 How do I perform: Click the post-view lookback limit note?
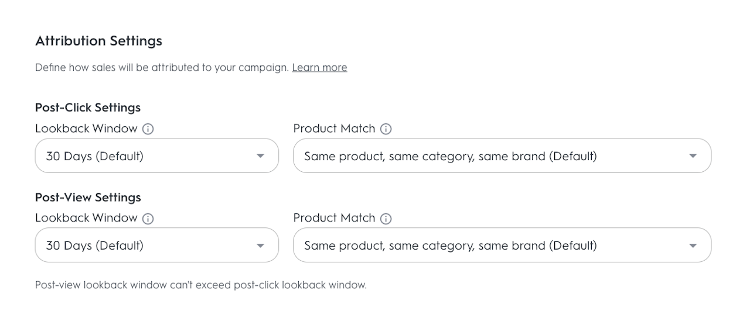pyautogui.click(x=200, y=285)
